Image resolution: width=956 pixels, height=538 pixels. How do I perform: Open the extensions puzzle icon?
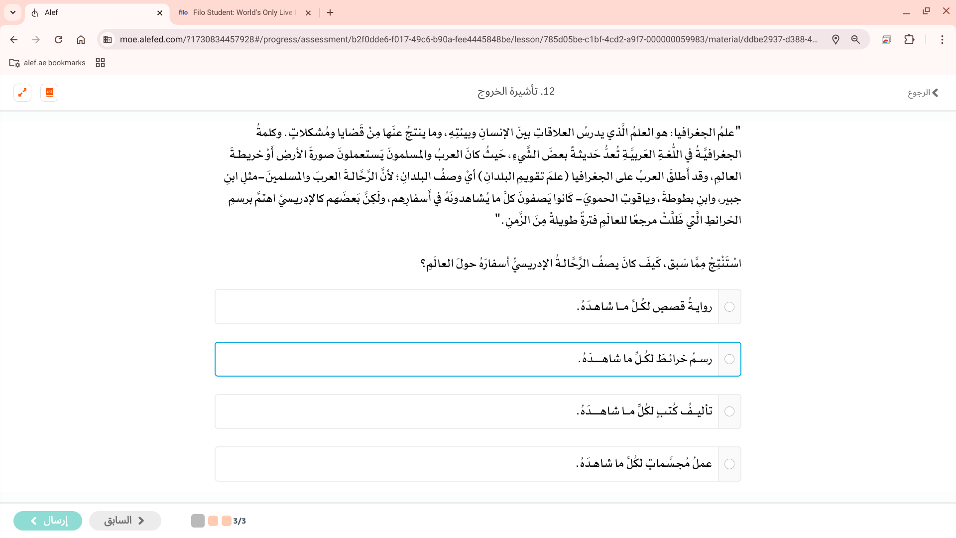(909, 39)
